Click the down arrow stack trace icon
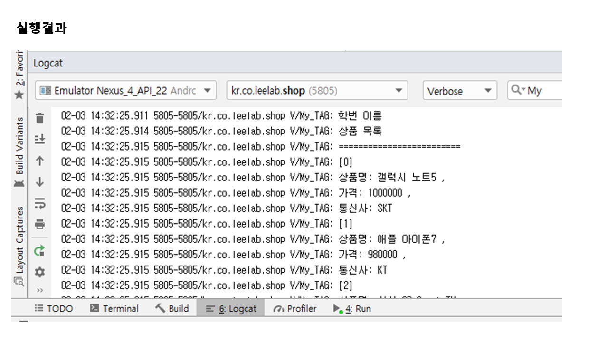608x342 pixels. click(40, 182)
